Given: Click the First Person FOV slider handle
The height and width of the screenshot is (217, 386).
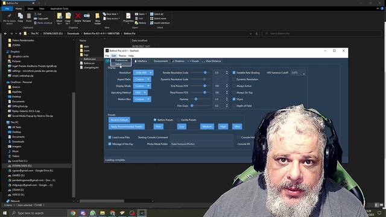Looking at the screenshot, I should (x=204, y=86).
